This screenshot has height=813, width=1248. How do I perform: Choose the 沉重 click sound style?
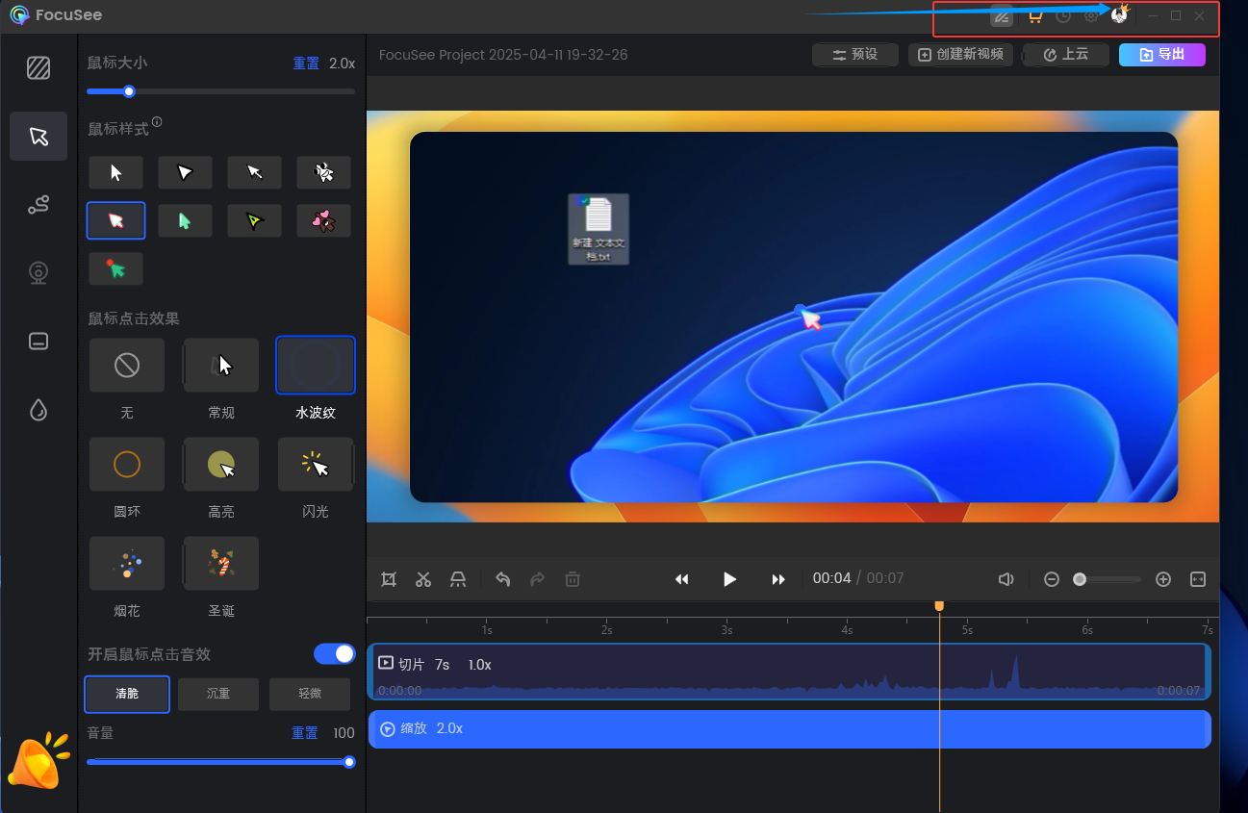coord(218,694)
